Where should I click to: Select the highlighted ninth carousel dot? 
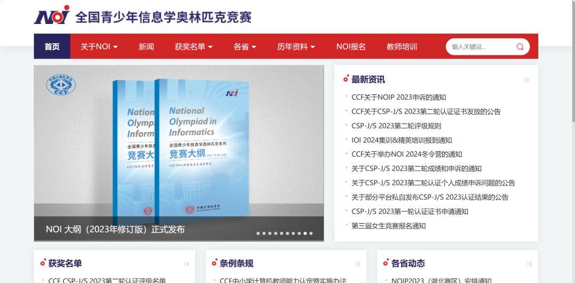pyautogui.click(x=305, y=233)
